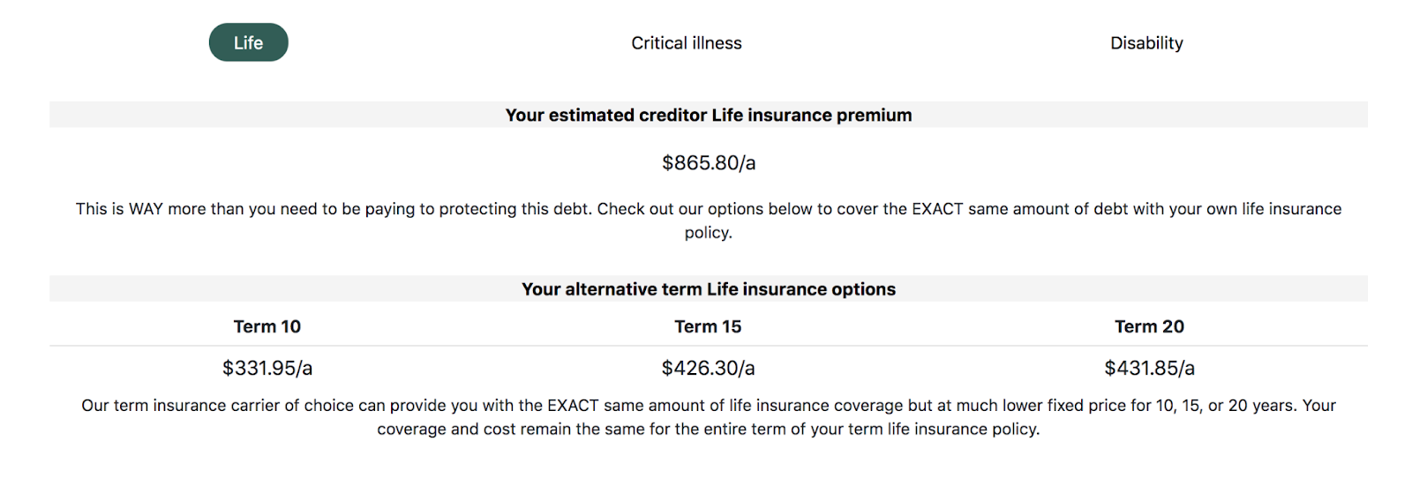Switch to the Critical illness tab
This screenshot has height=493, width=1412.
[686, 43]
